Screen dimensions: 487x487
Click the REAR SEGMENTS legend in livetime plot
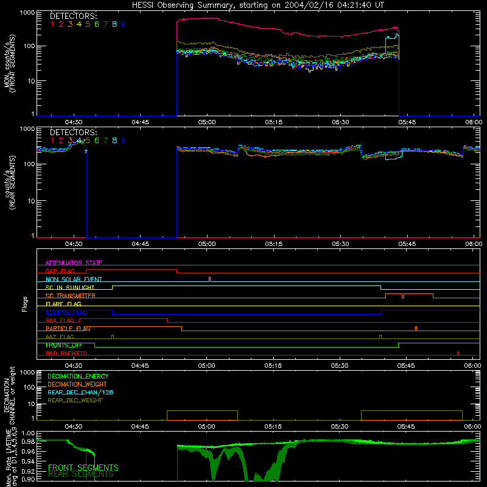click(x=81, y=474)
